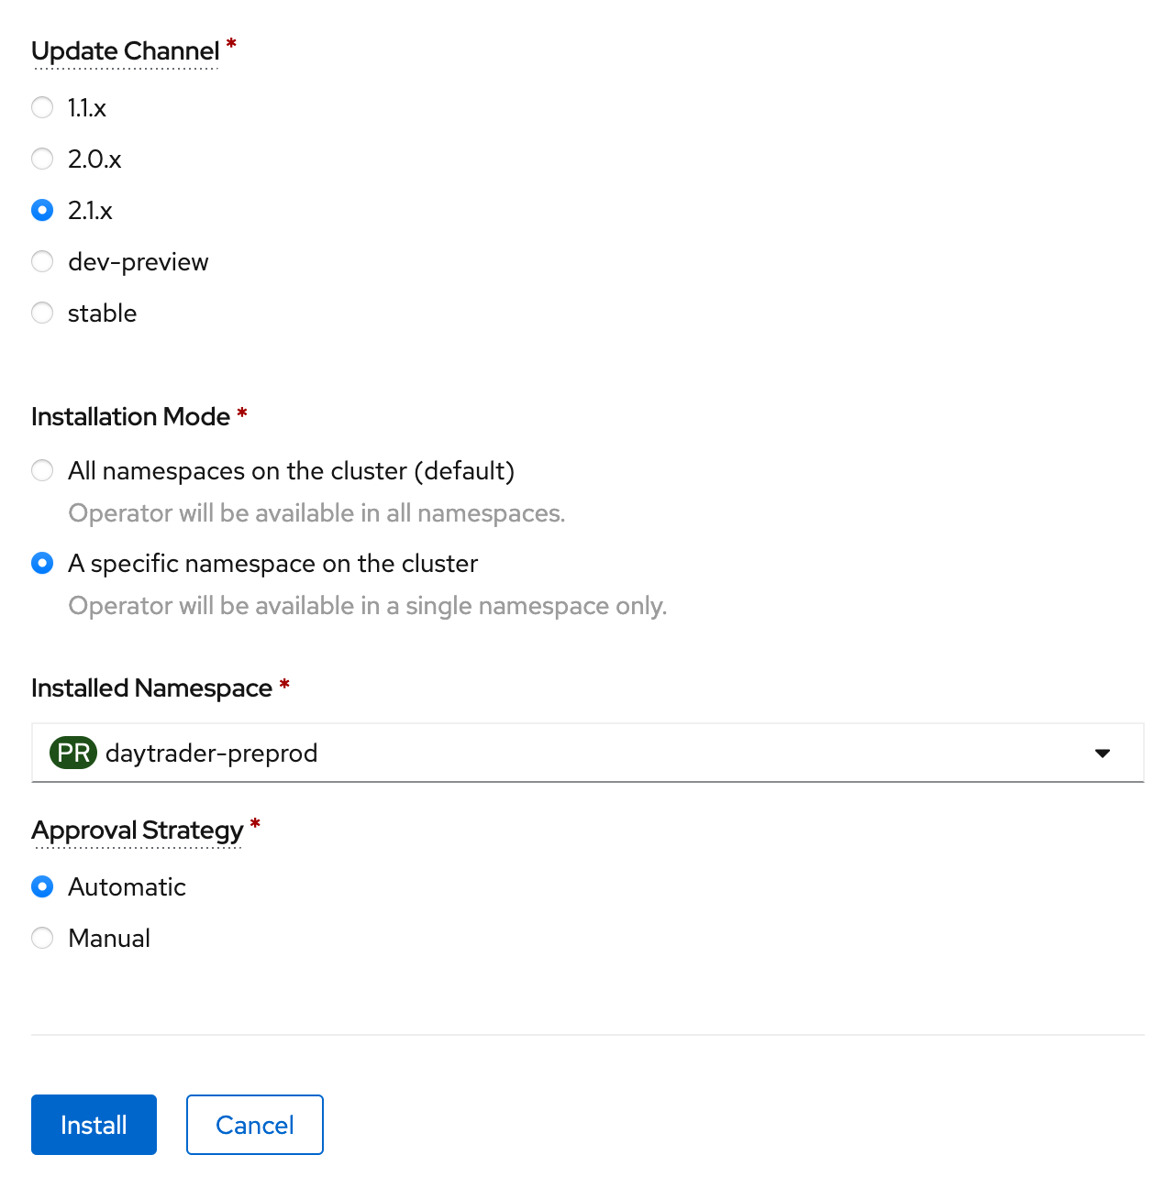Click the dev-preview label text
Screen dimensions: 1176x1188
coord(139,262)
